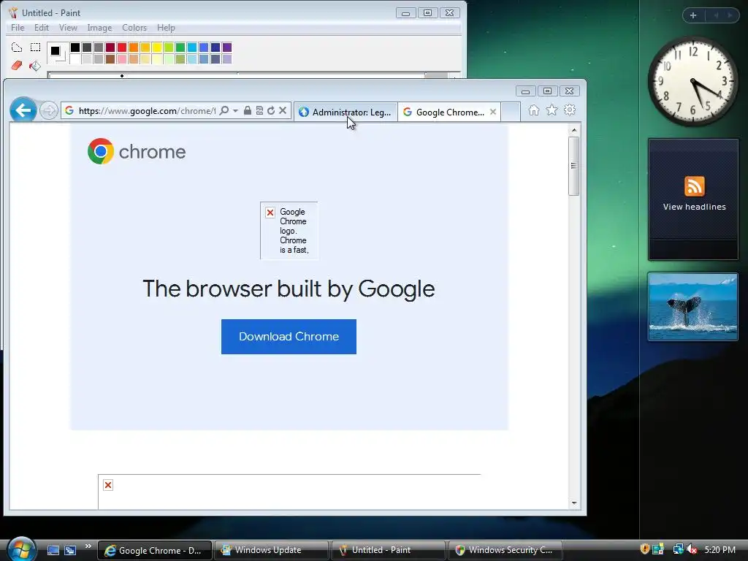Screen dimensions: 748x561
Task: Activate Windows Security C... taskbar button
Action: pyautogui.click(x=505, y=550)
